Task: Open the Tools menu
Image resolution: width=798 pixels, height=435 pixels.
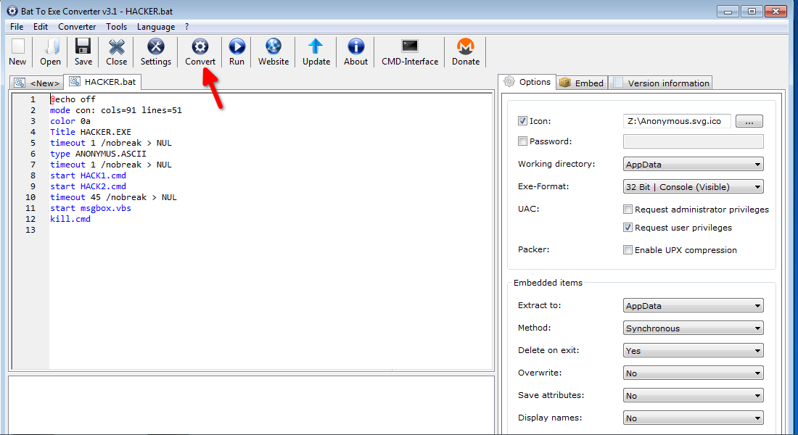Action: (116, 26)
